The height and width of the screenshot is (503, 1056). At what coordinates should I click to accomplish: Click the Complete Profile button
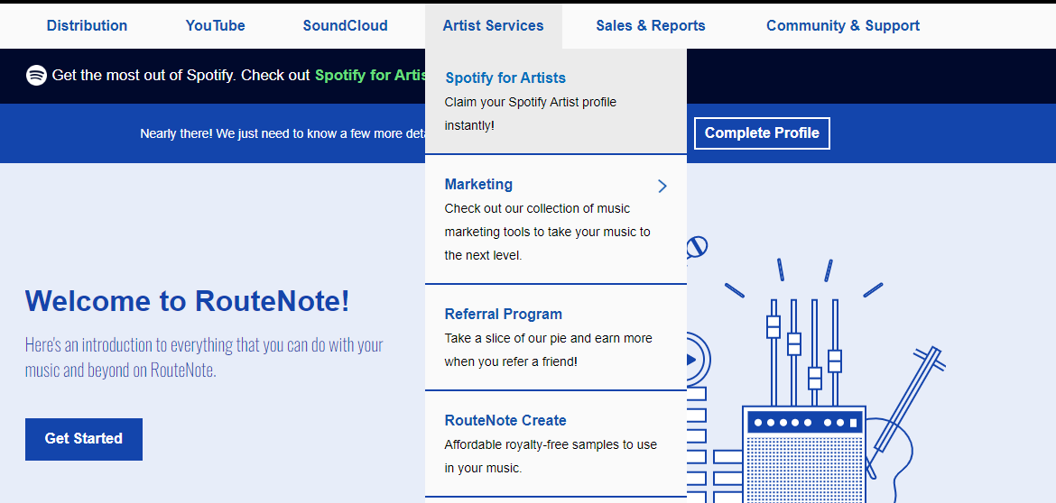pos(762,133)
